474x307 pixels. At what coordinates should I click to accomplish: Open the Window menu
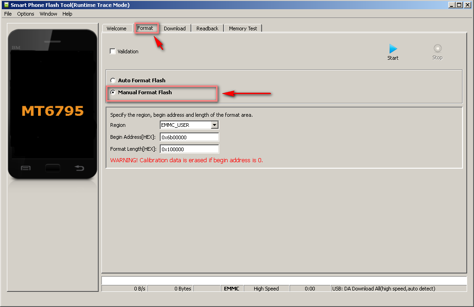tap(48, 14)
